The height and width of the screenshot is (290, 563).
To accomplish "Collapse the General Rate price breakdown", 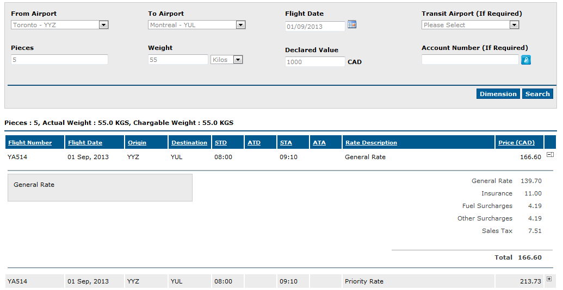I will coord(550,154).
